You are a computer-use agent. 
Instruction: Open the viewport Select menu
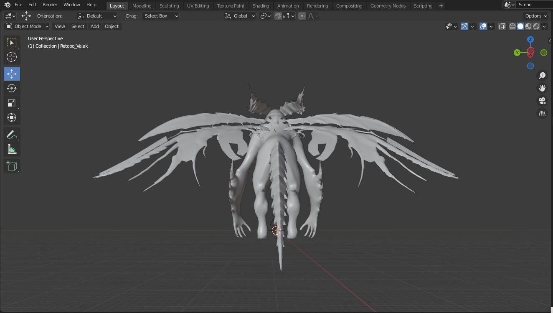[x=78, y=26]
